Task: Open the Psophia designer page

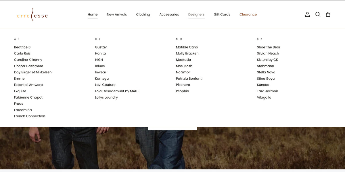Action: pyautogui.click(x=183, y=91)
